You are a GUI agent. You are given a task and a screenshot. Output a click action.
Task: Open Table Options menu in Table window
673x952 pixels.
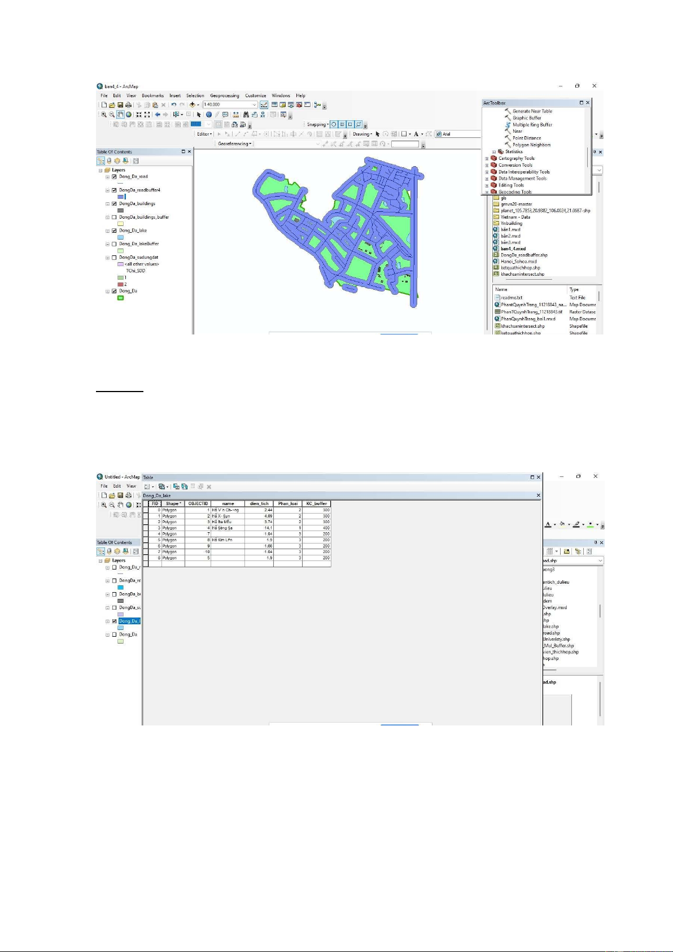(x=148, y=486)
